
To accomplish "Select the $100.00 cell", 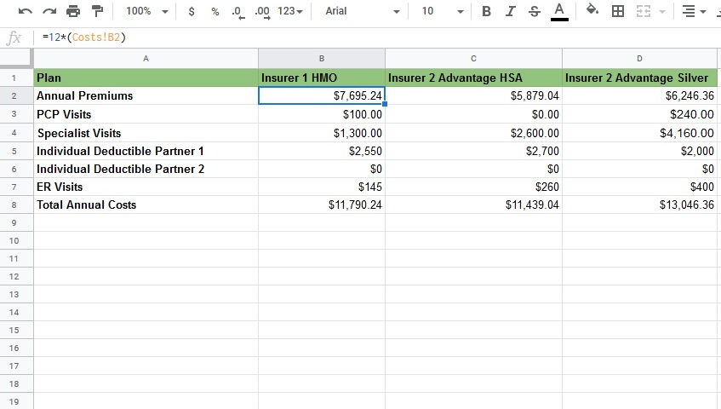I will (322, 114).
